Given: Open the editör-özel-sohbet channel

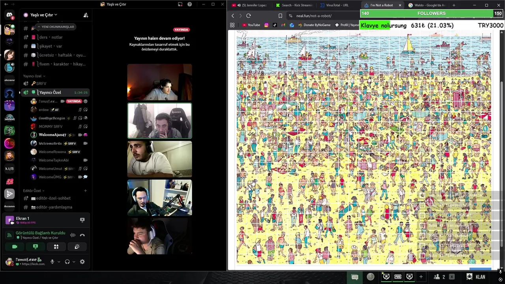Looking at the screenshot, I should 55,198.
